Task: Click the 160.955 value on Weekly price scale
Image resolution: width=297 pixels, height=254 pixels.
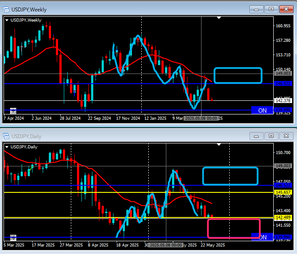Action: [x=283, y=26]
